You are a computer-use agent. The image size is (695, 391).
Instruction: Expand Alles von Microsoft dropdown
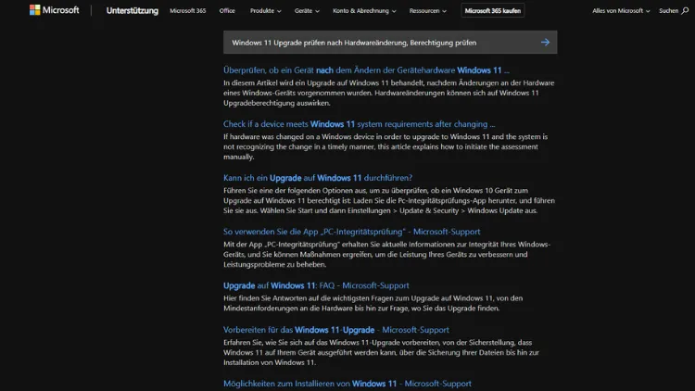coord(621,10)
